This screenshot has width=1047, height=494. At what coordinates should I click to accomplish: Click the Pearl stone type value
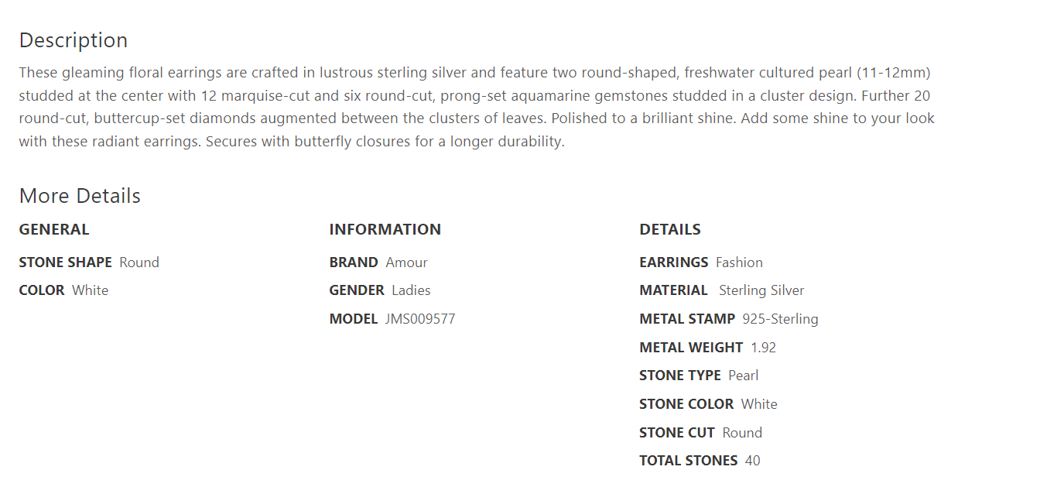[743, 376]
